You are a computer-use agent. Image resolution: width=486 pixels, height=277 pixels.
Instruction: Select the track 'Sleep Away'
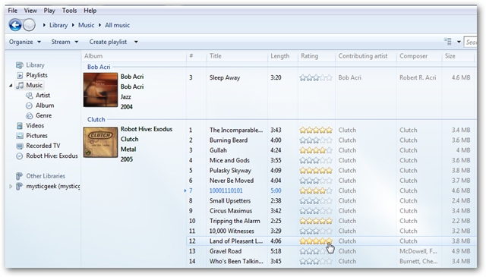tap(225, 77)
